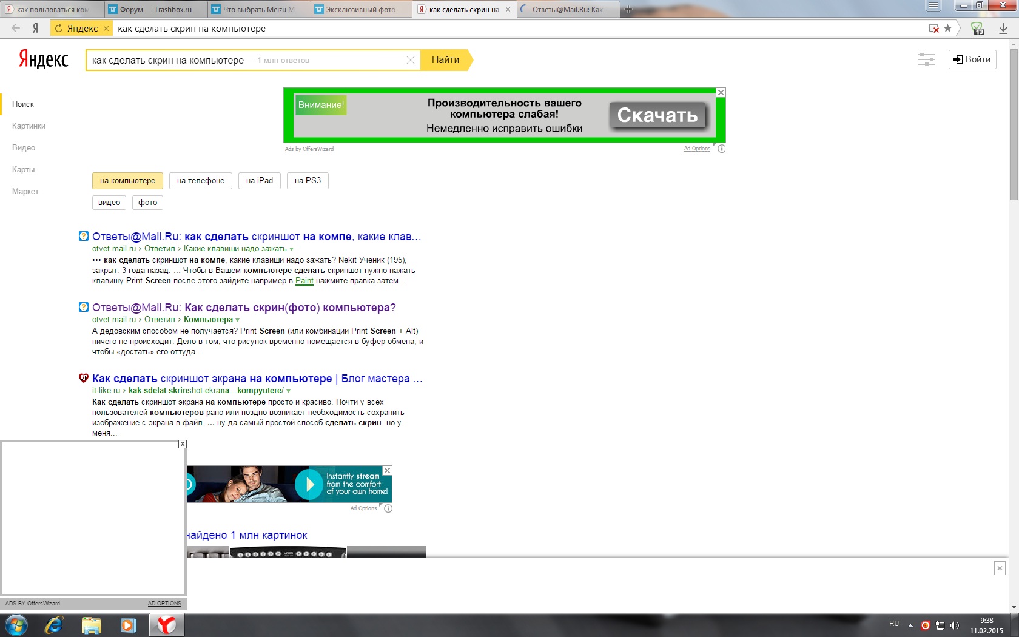Select Картинки in left menu
The height and width of the screenshot is (637, 1019).
tap(29, 126)
